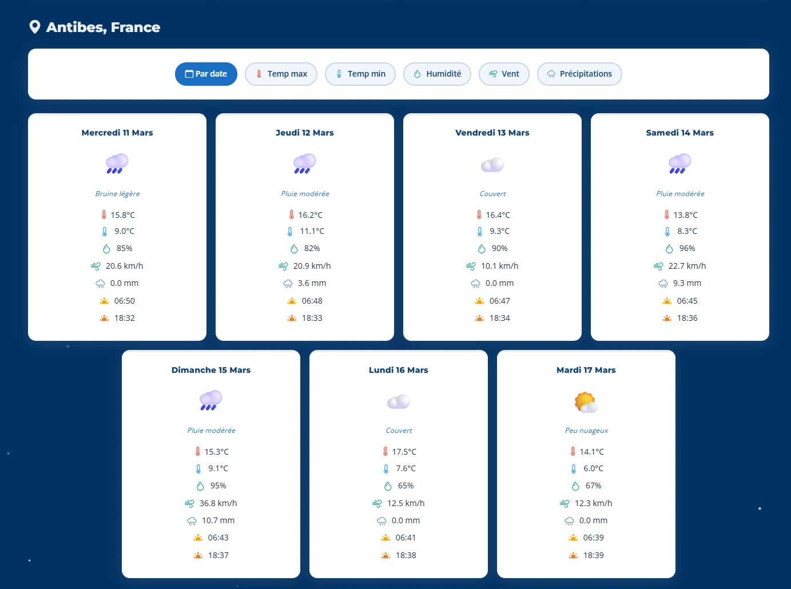This screenshot has width=791, height=589.
Task: Click the wind icon on Dimanche 15 Mars card
Action: tap(189, 503)
